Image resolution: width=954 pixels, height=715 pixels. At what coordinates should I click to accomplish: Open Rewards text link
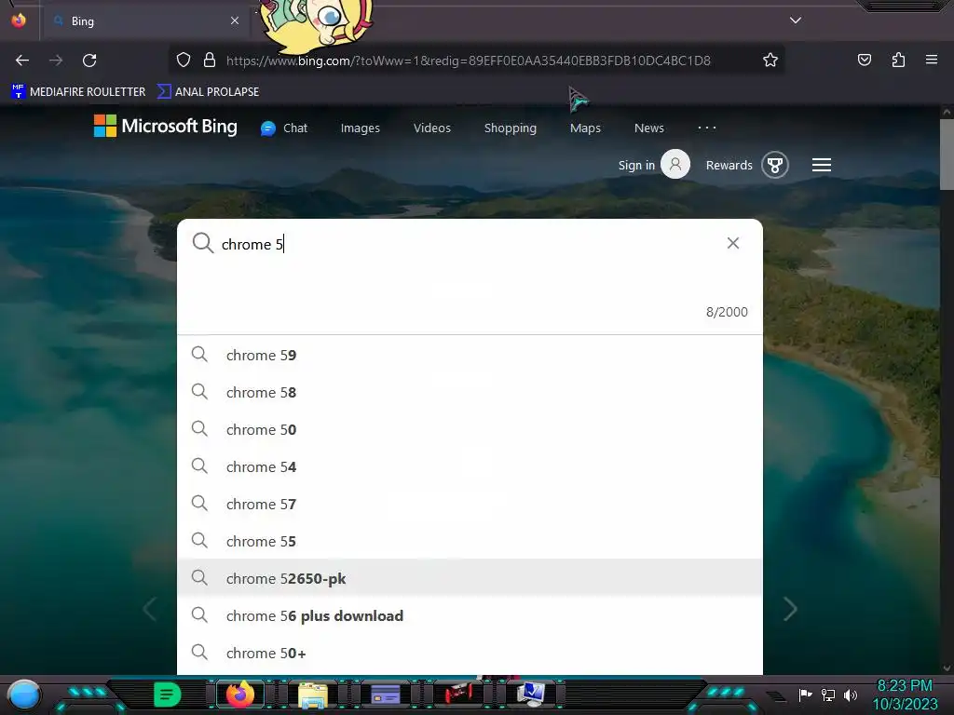pos(729,166)
